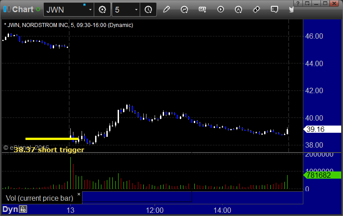Click the volume axis 0 label
The image size is (343, 216).
pyautogui.click(x=307, y=189)
